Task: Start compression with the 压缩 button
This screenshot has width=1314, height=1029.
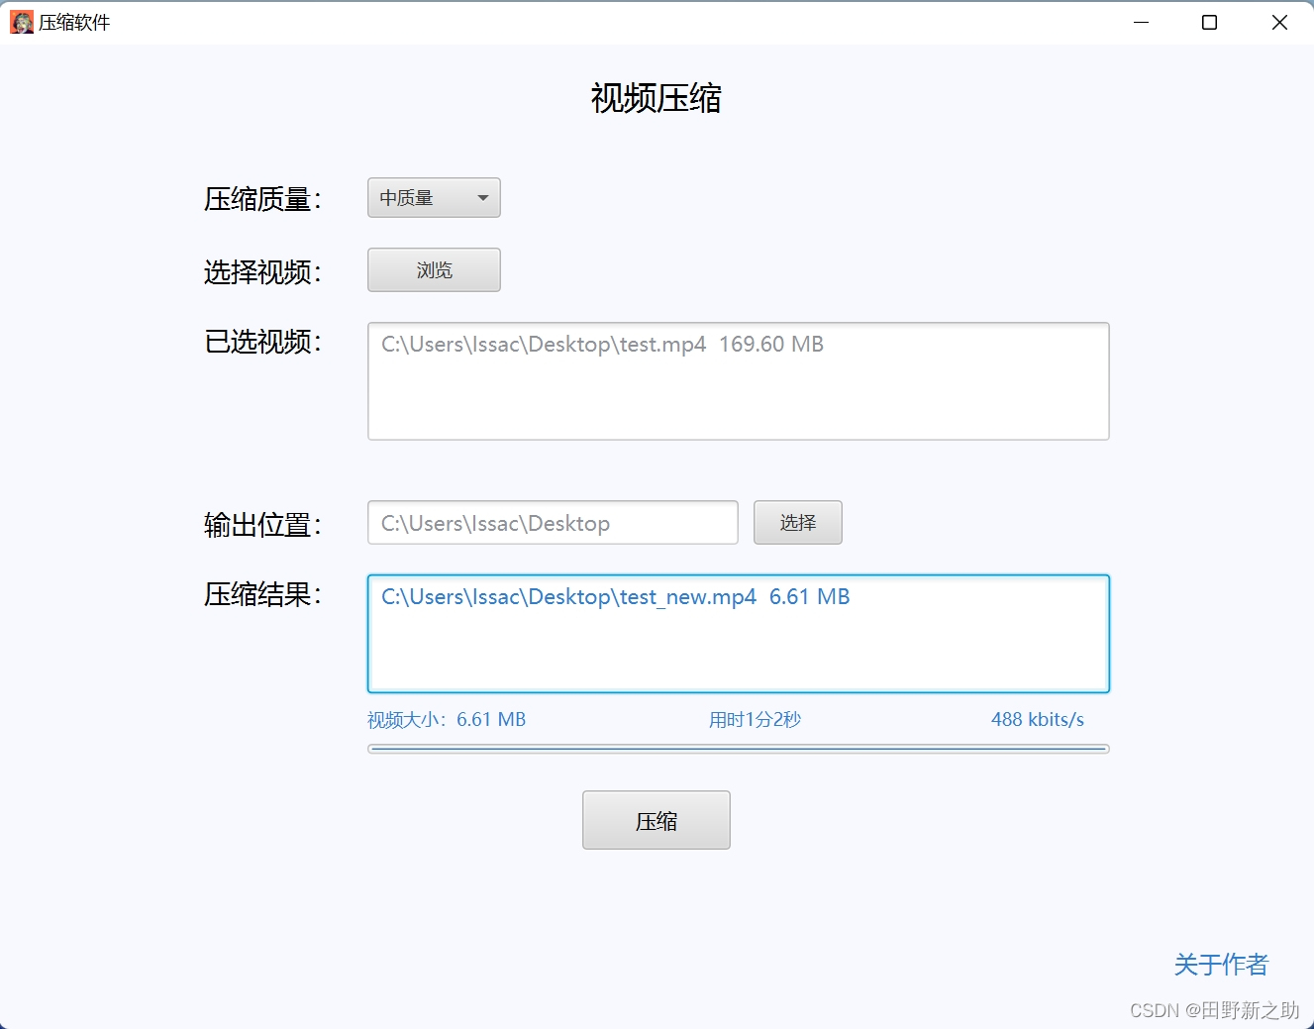Action: 657,820
